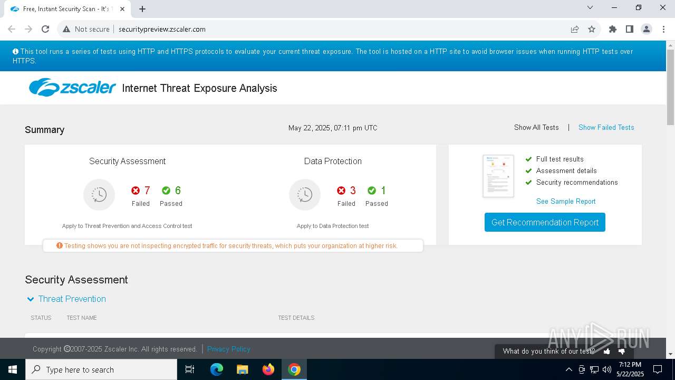Image resolution: width=675 pixels, height=380 pixels.
Task: Click the browser back arrow
Action: pyautogui.click(x=12, y=29)
